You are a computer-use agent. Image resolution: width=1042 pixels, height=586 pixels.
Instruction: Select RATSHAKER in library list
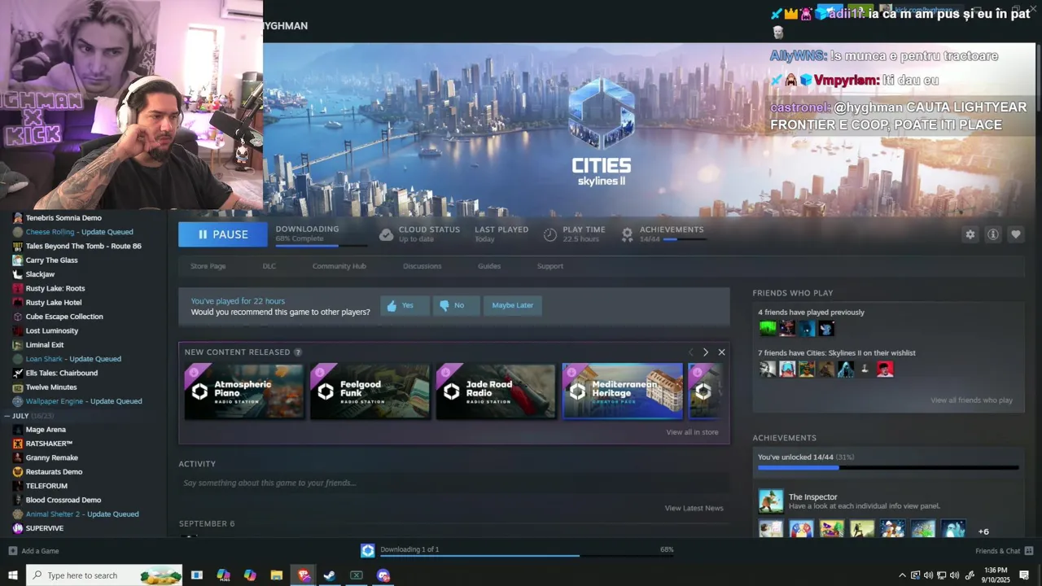(49, 444)
